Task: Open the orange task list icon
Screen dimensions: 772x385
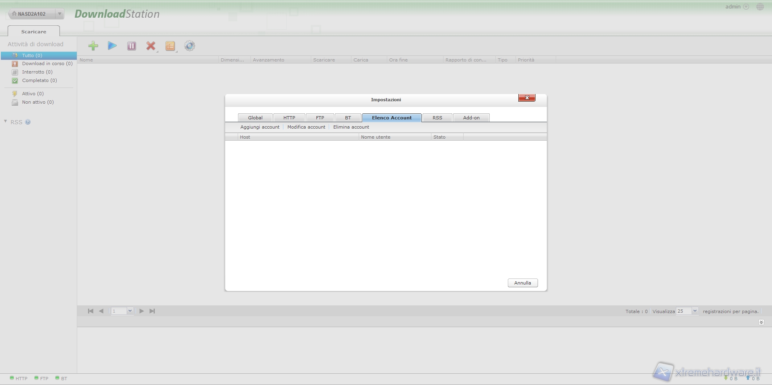Action: (170, 46)
